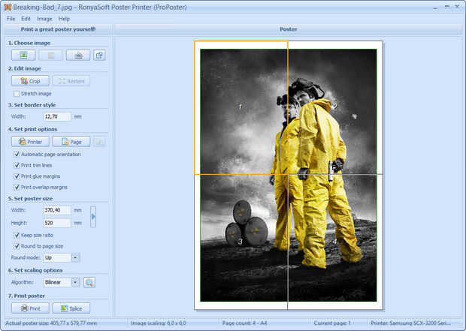Paste image from clipboard icon
466x331 pixels.
tap(99, 56)
